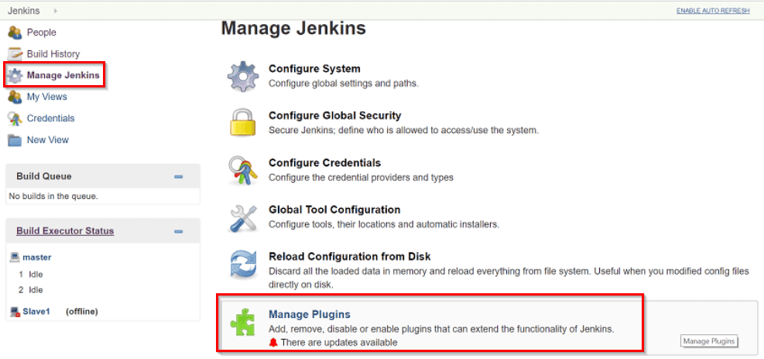Open the Build History link
Image resolution: width=764 pixels, height=359 pixels.
(x=53, y=54)
